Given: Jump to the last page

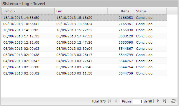Looking at the screenshot, I should (x=165, y=101).
